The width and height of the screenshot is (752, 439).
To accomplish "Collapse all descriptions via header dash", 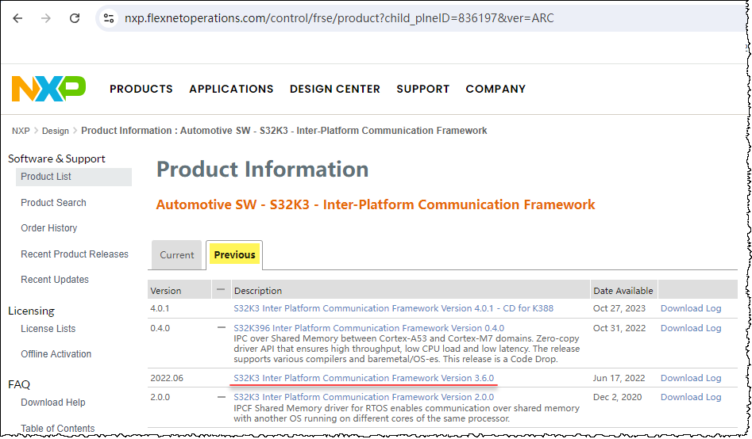I will [x=221, y=290].
